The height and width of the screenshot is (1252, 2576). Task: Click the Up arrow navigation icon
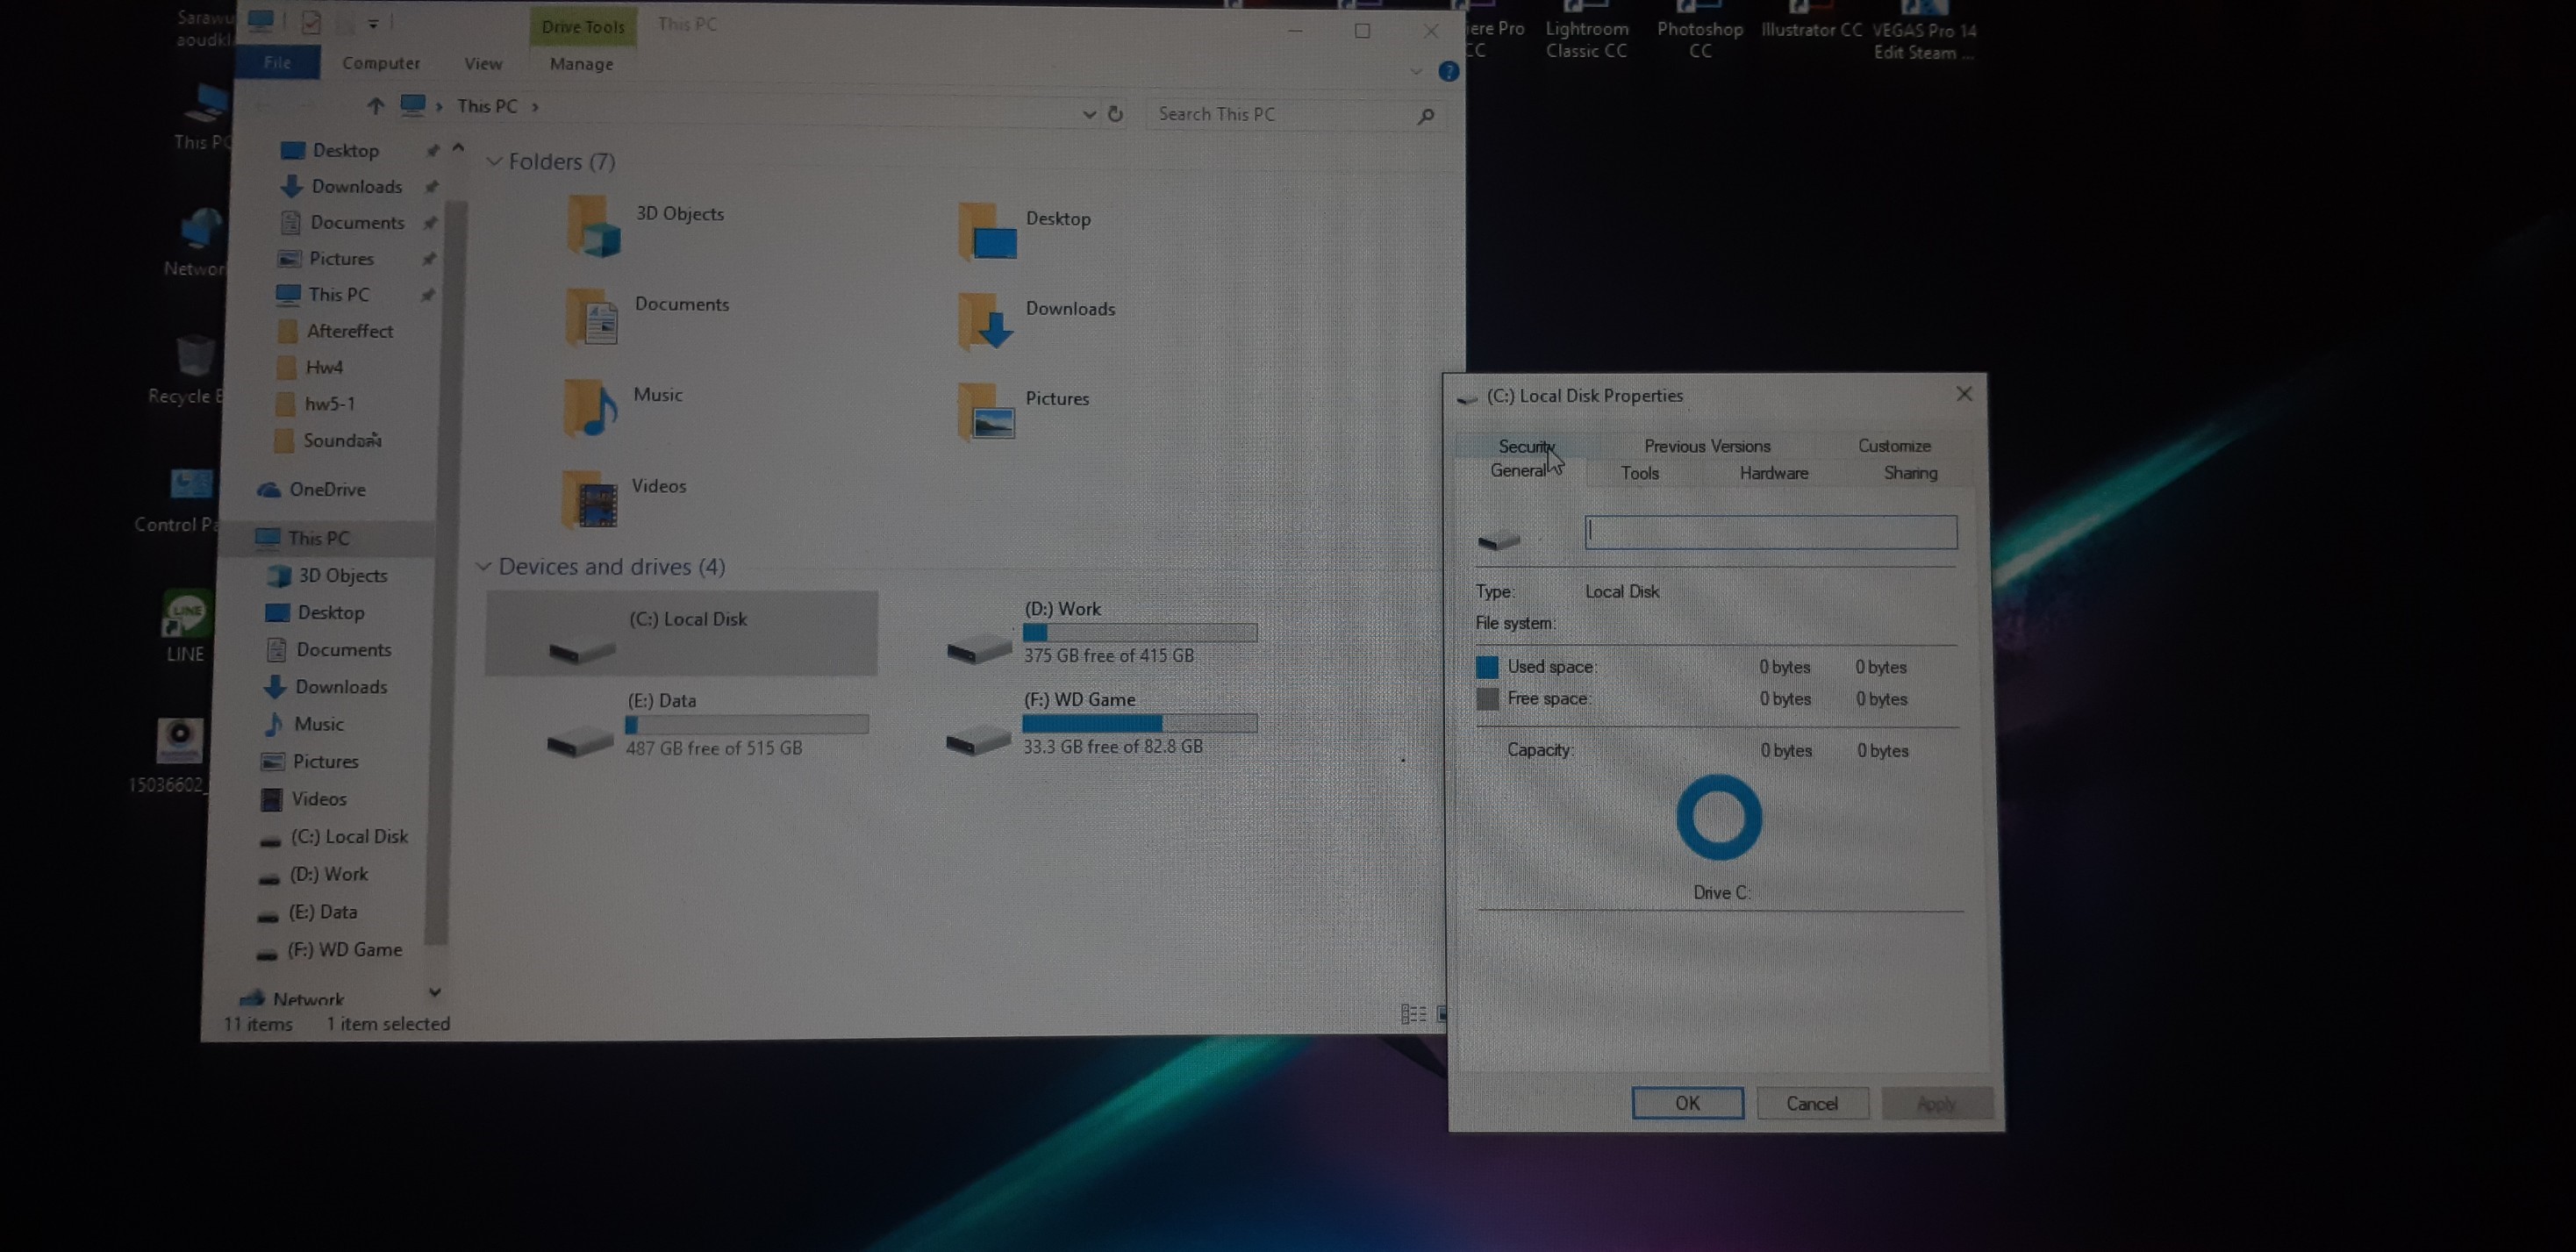click(375, 106)
